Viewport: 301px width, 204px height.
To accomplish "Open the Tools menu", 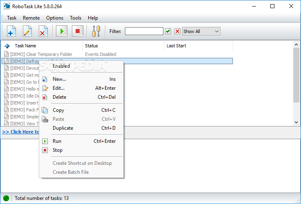I will [76, 18].
